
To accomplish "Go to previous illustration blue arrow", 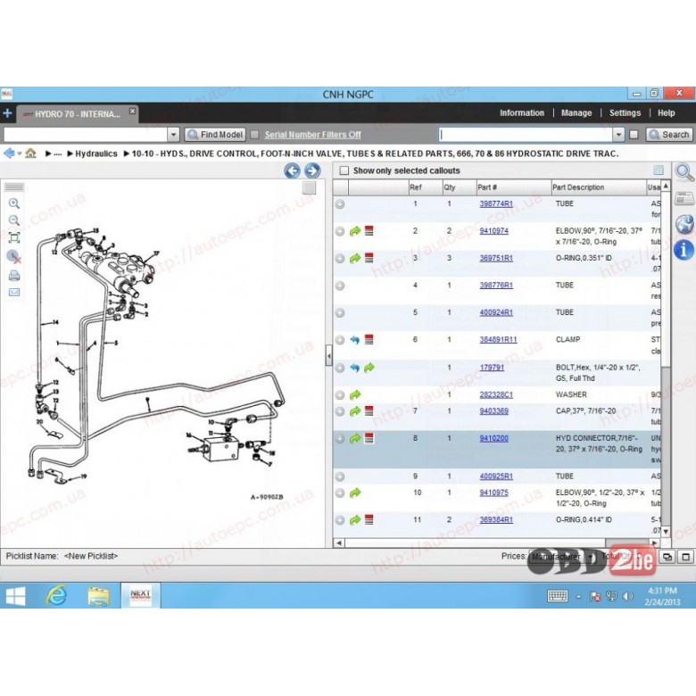I will (292, 171).
